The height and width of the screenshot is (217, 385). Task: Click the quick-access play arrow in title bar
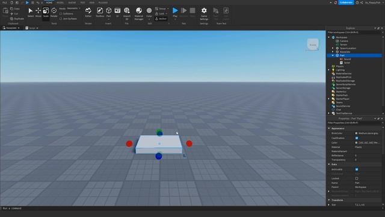coord(27,2)
